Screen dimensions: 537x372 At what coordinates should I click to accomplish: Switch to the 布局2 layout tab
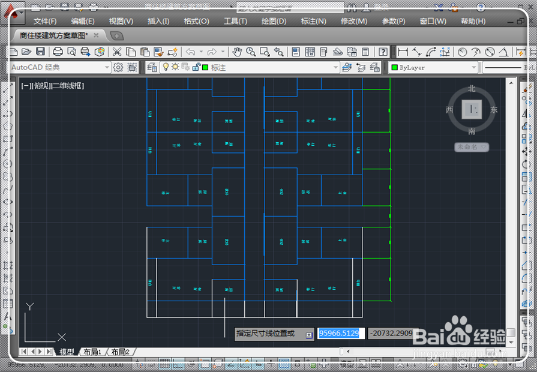120,352
